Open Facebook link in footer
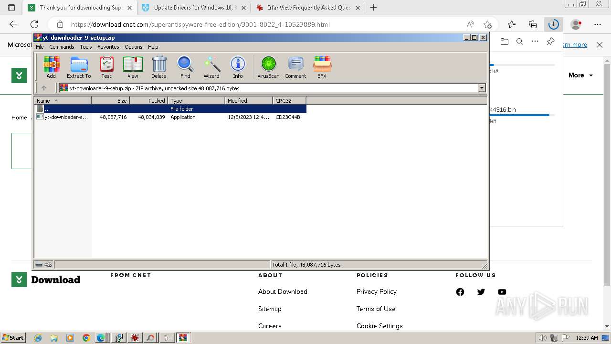Screen dimensions: 611x344 pyautogui.click(x=460, y=292)
